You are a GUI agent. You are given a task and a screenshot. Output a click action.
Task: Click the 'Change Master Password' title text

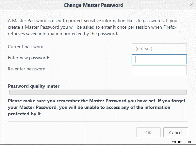pyautogui.click(x=93, y=5)
